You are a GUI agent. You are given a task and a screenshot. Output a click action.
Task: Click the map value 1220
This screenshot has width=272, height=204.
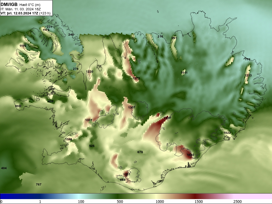tap(89, 72)
